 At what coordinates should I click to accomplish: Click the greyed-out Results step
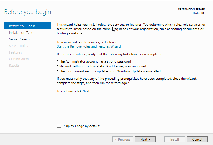tap(14, 65)
